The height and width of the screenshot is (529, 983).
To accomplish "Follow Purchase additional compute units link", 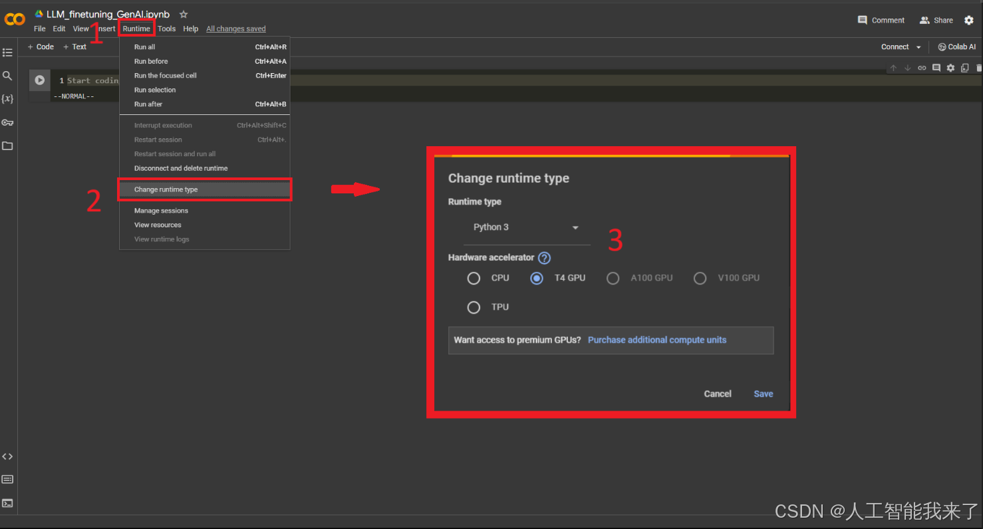I will click(657, 340).
